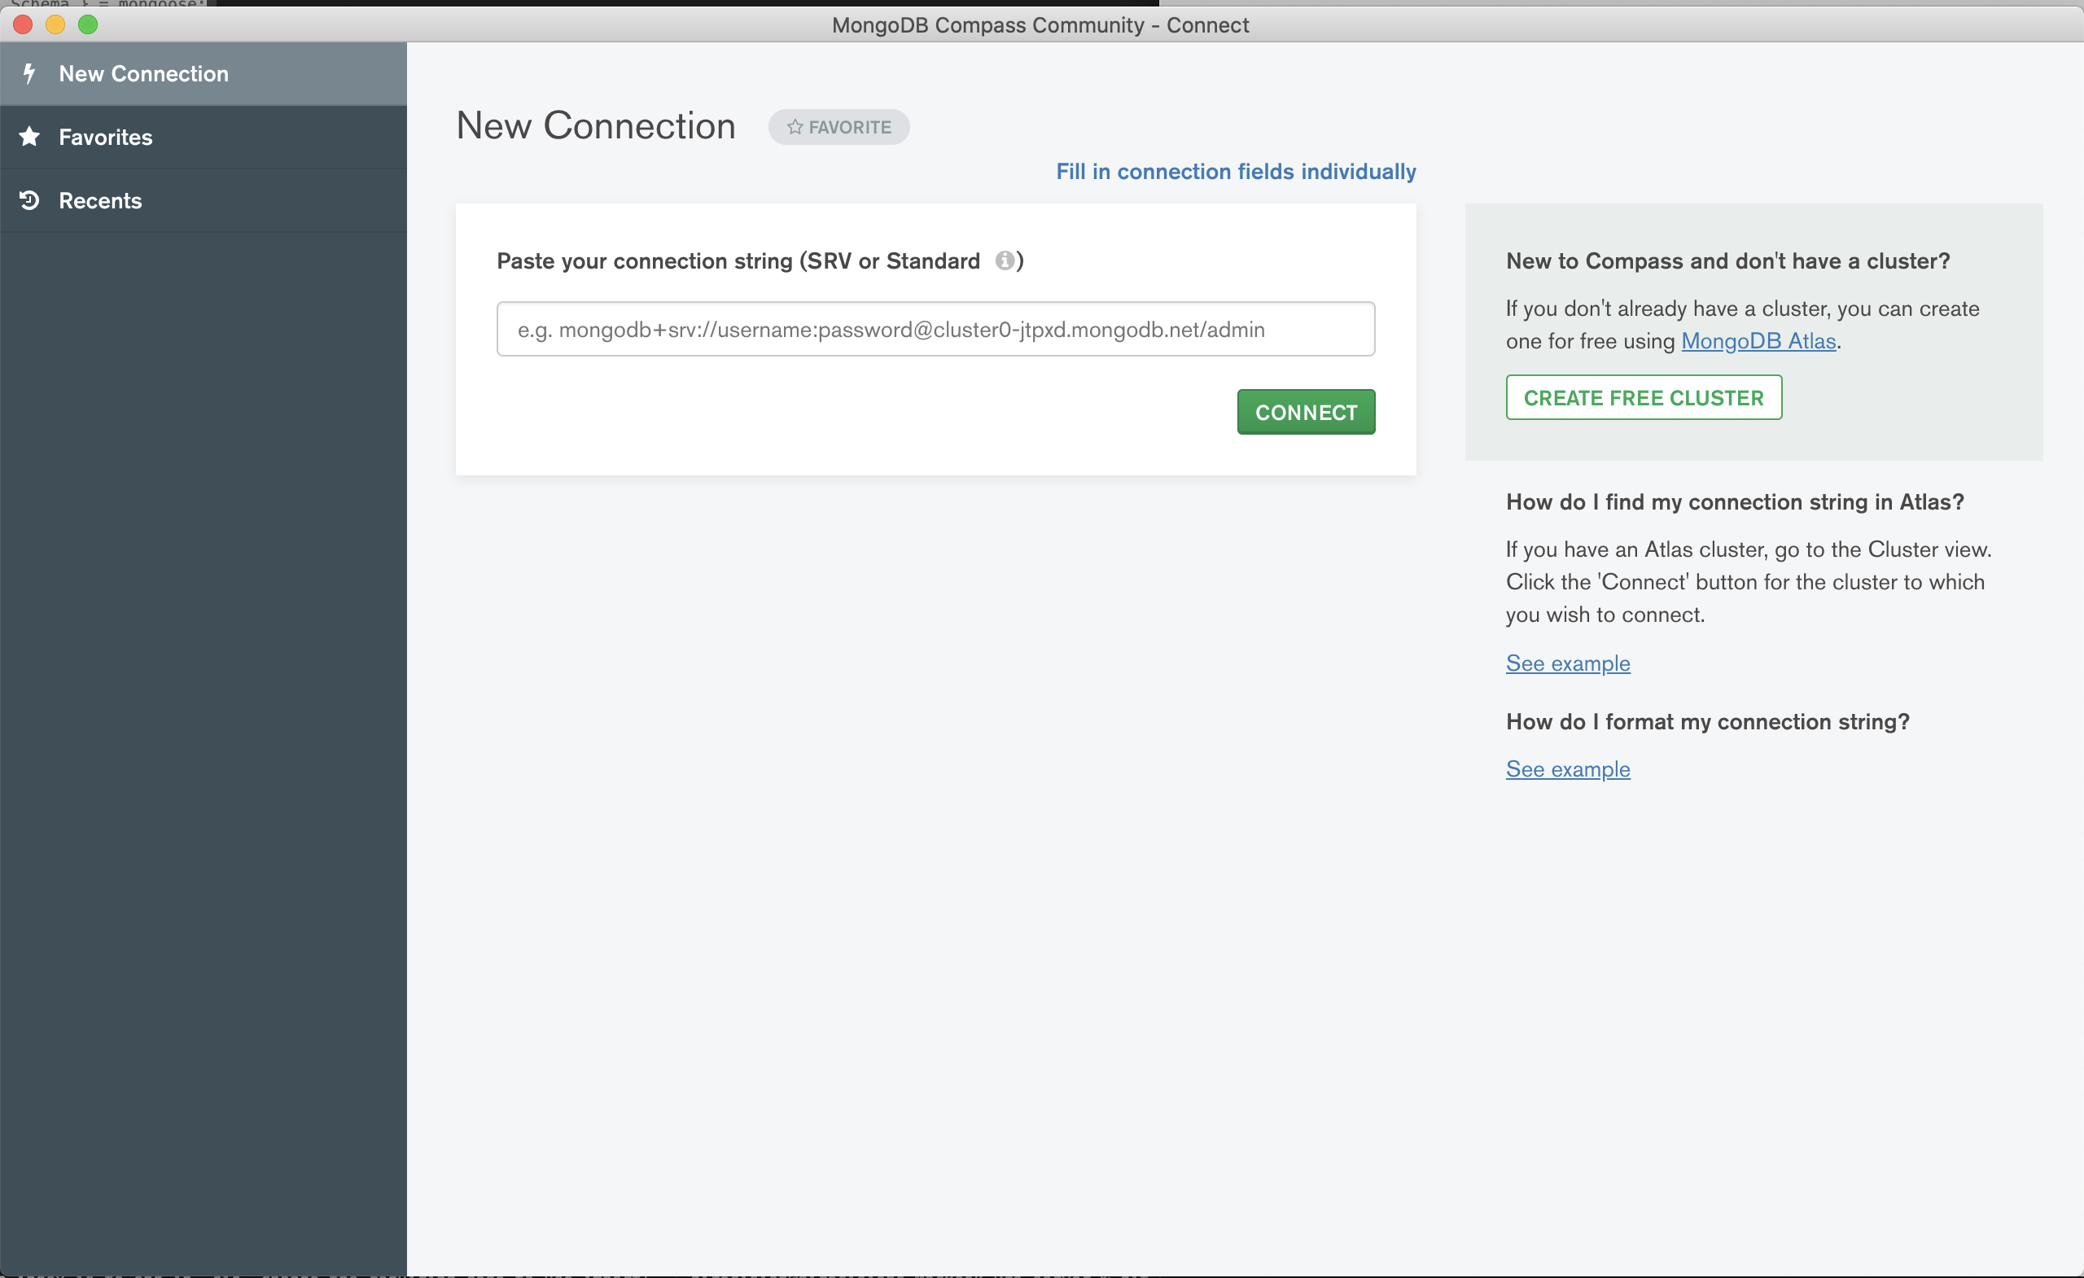Screen dimensions: 2084x1278
Task: Toggle the FAVORITE pill button
Action: [x=838, y=127]
